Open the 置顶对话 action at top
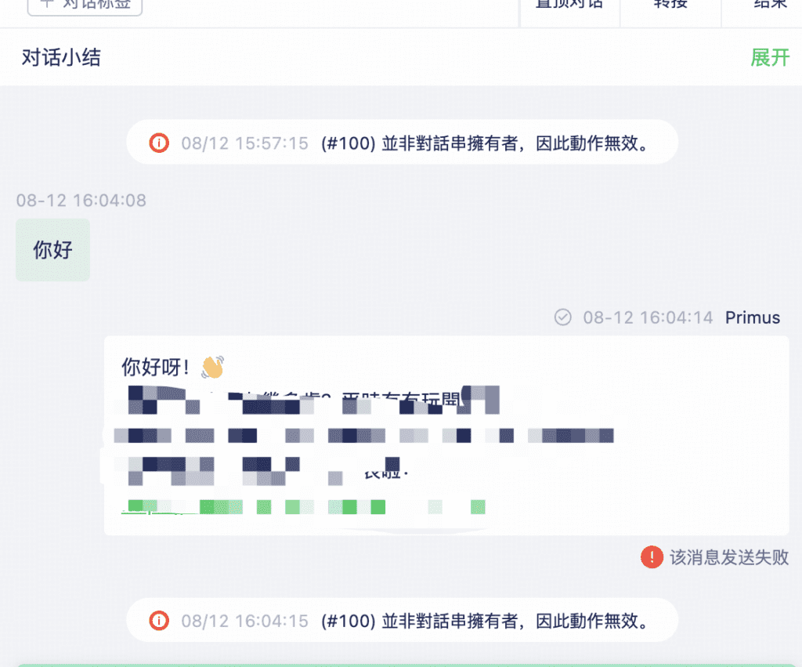Image resolution: width=802 pixels, height=667 pixels. pos(569,4)
